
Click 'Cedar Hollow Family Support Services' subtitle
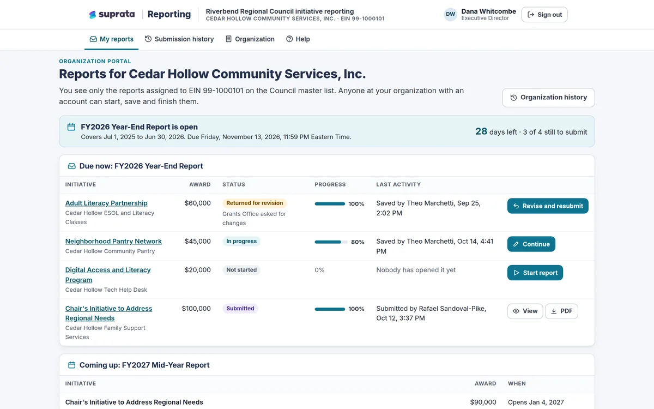pos(105,333)
